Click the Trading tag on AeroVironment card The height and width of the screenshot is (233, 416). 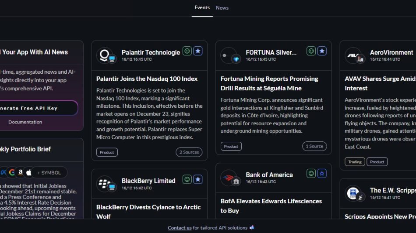coord(355,161)
